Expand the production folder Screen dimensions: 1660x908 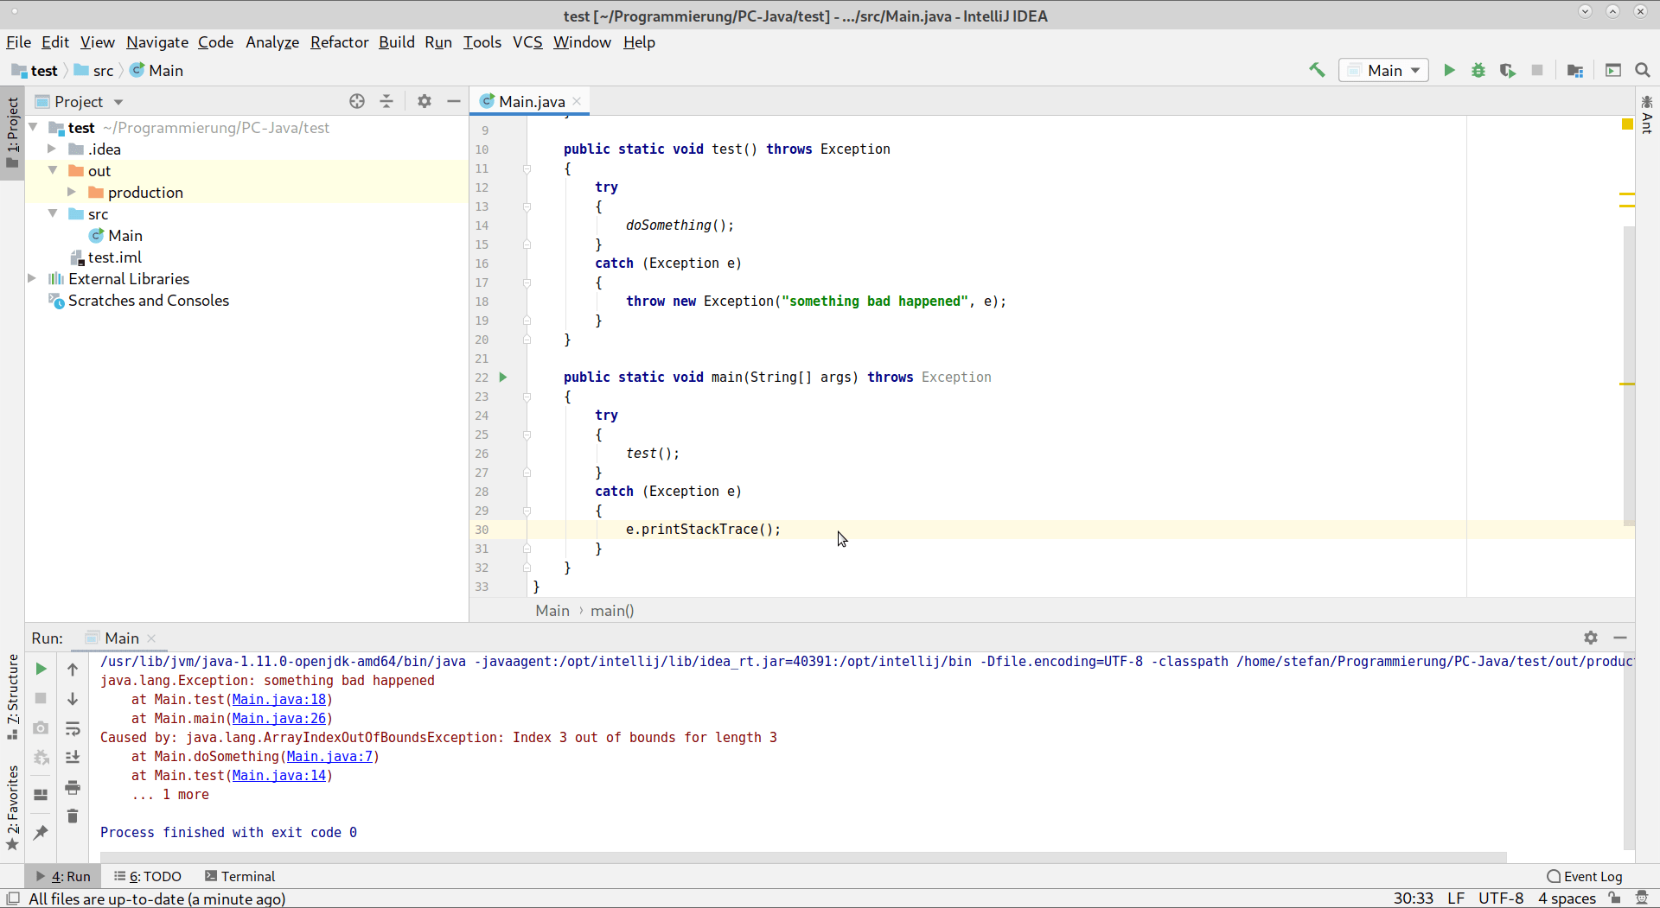click(x=72, y=192)
